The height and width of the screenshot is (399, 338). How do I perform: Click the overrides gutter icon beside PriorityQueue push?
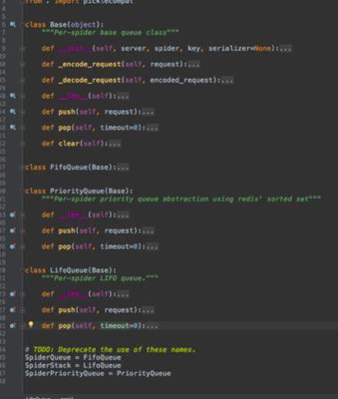pos(12,230)
